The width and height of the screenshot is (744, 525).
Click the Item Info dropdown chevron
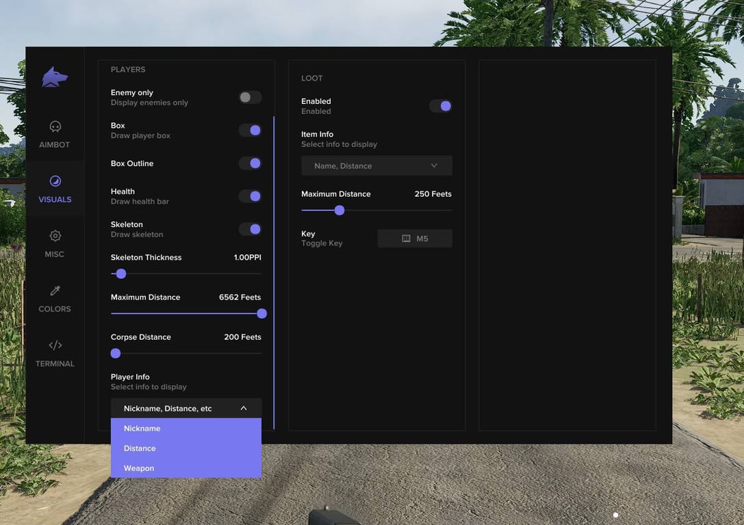434,166
